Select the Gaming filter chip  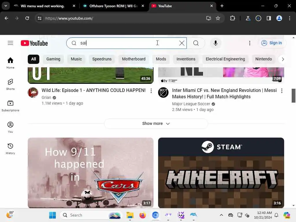53,59
